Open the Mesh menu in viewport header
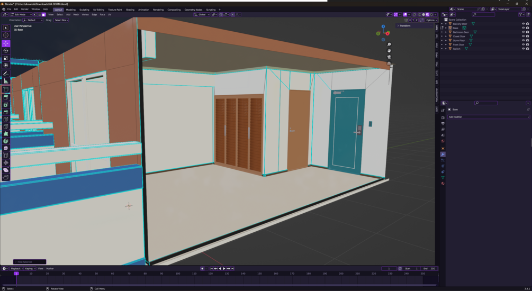 click(x=76, y=15)
